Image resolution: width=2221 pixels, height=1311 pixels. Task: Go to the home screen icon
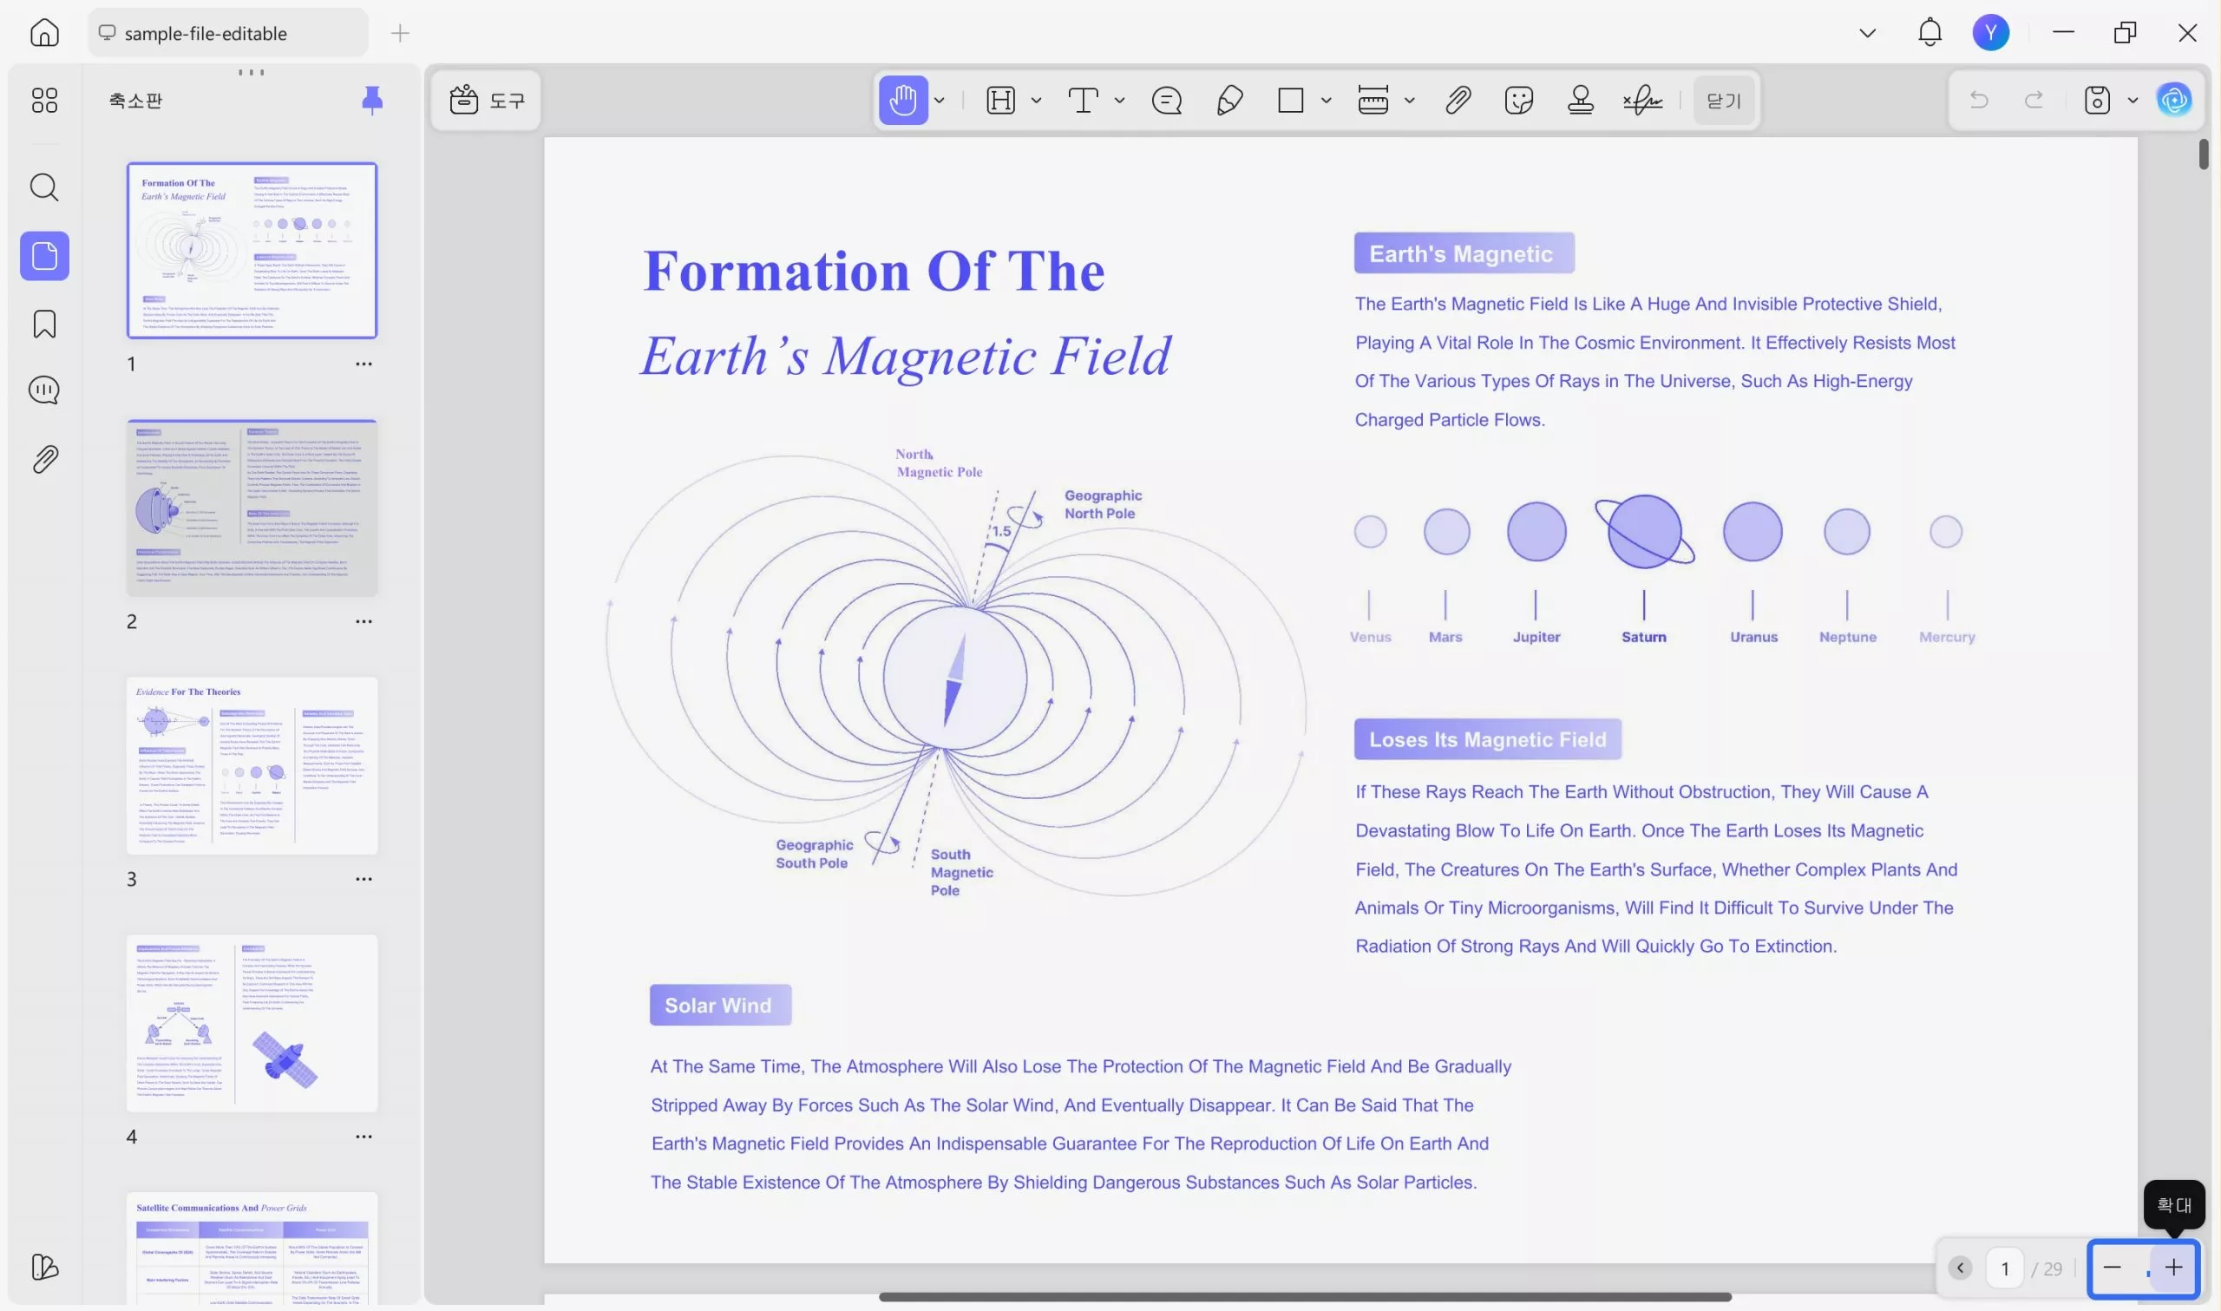click(x=44, y=33)
